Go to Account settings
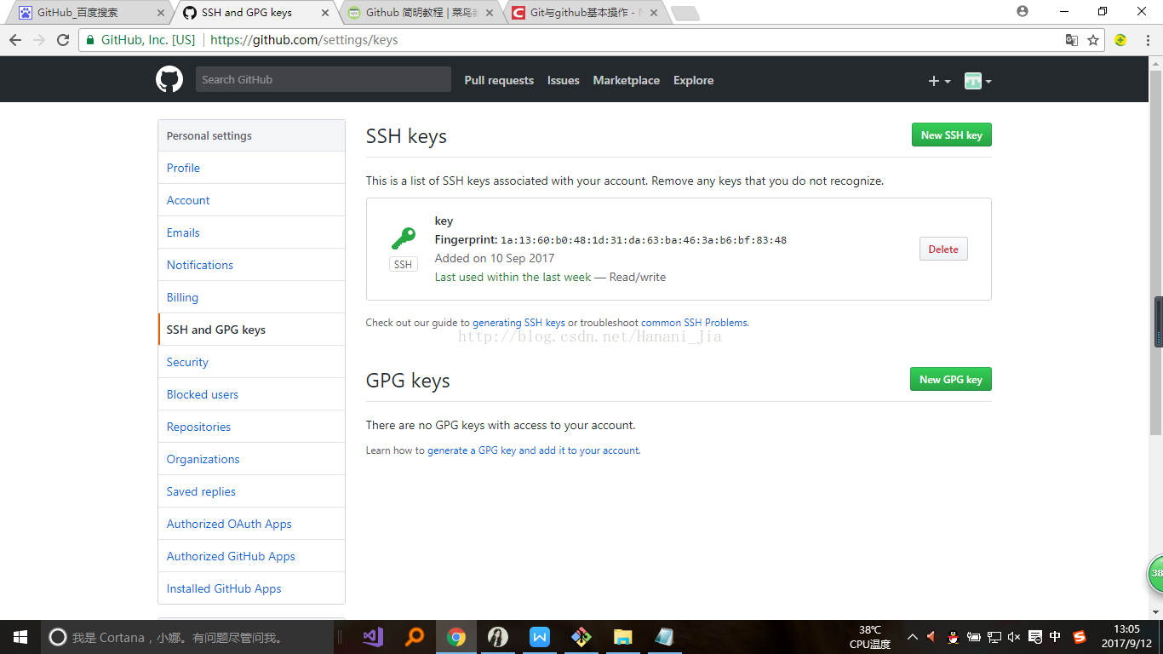 click(251, 200)
